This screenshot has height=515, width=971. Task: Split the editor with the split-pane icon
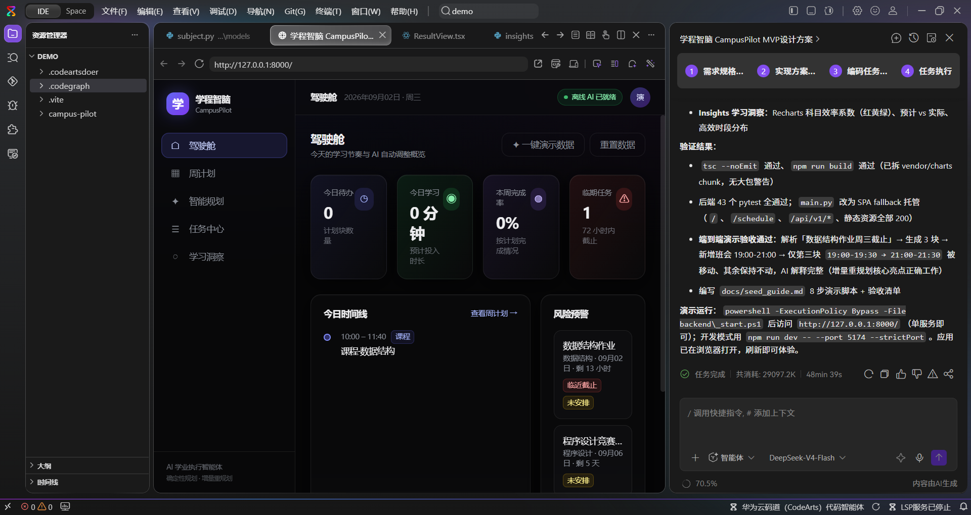tap(621, 35)
